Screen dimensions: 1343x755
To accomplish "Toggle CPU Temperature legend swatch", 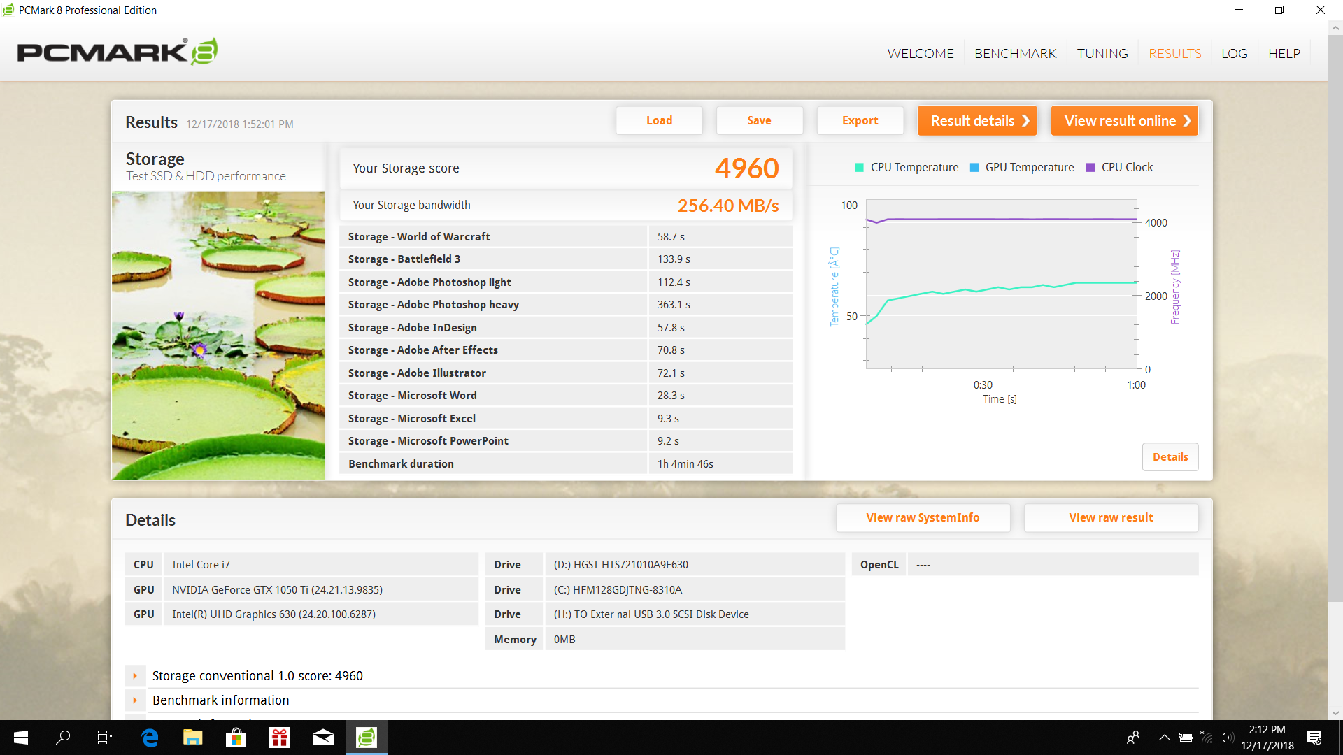I will 859,167.
